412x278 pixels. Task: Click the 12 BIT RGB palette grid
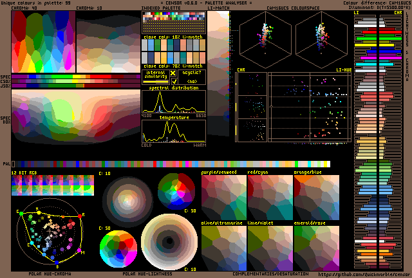pyautogui.click(x=53, y=185)
